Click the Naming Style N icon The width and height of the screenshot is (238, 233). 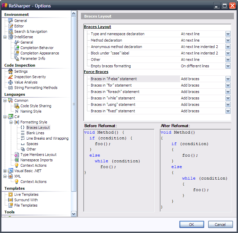17,111
